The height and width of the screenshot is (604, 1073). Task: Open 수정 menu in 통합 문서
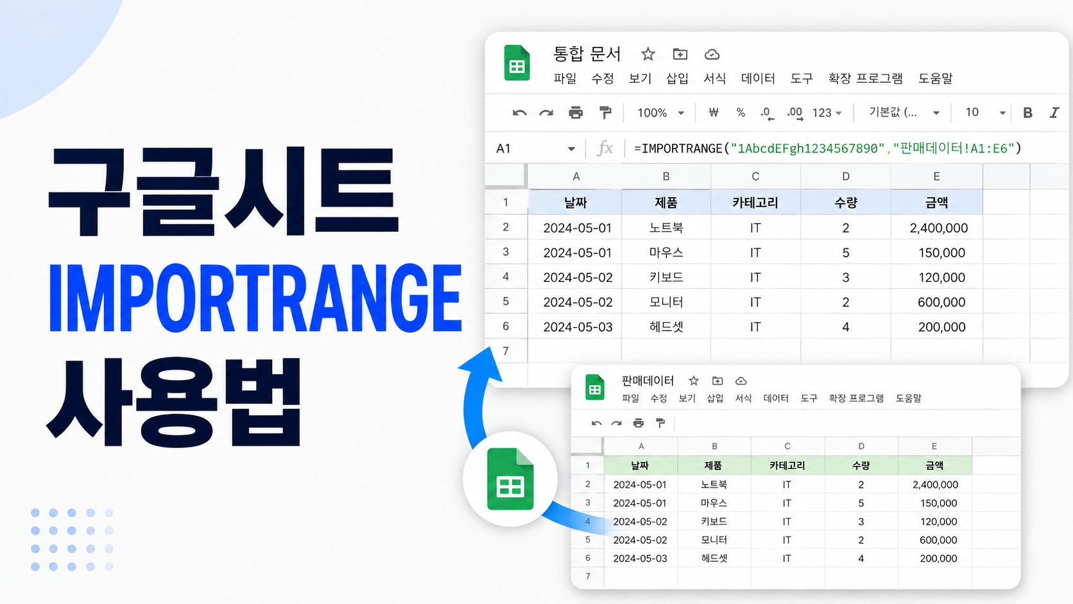pyautogui.click(x=602, y=78)
